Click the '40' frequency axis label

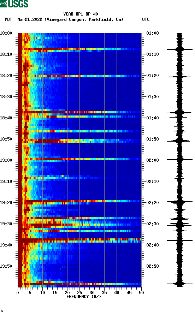[x=117, y=293]
